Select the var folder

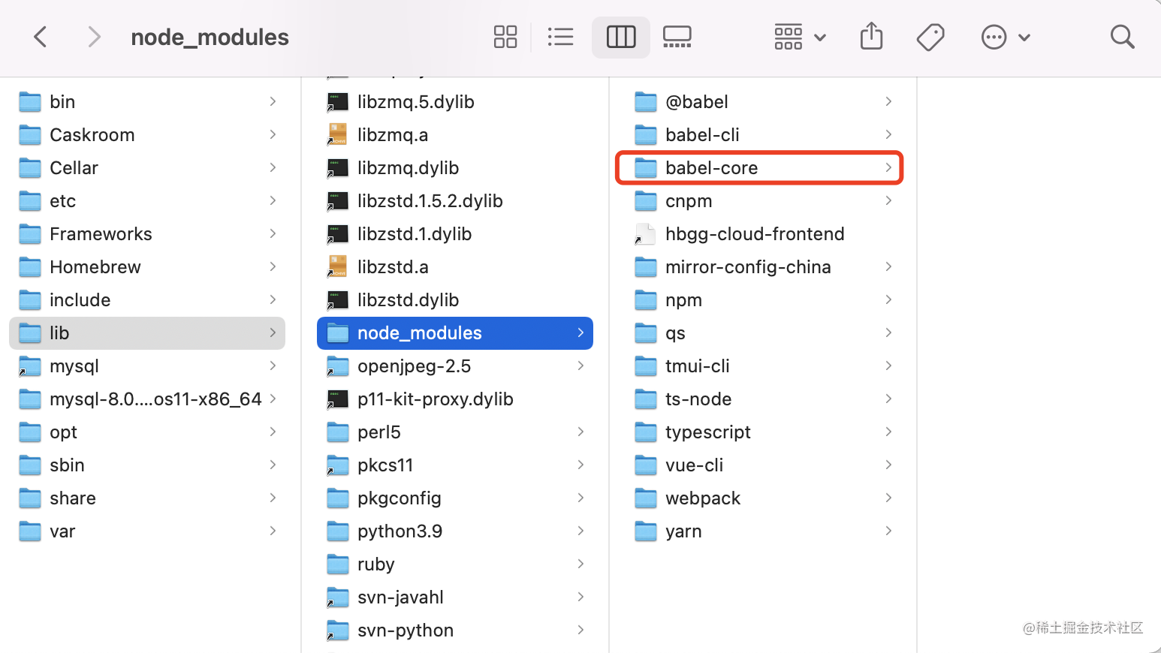point(147,531)
